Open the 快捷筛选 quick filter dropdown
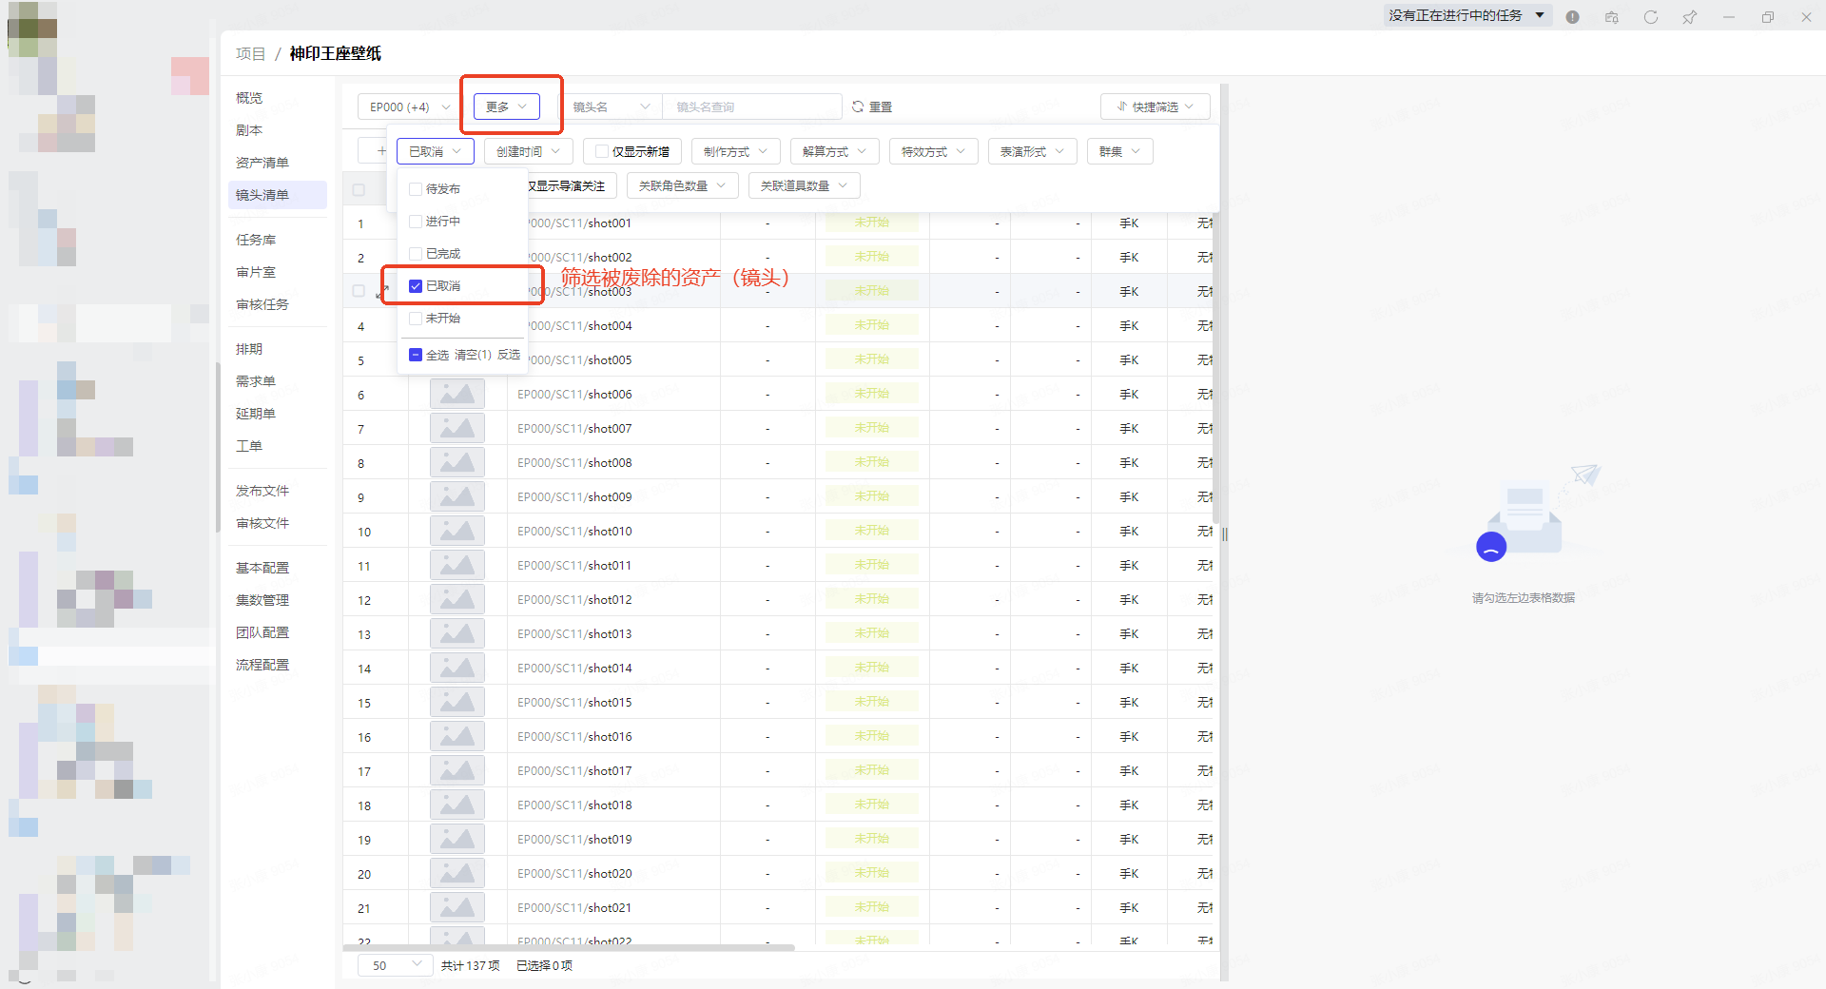Image resolution: width=1826 pixels, height=989 pixels. (x=1155, y=107)
